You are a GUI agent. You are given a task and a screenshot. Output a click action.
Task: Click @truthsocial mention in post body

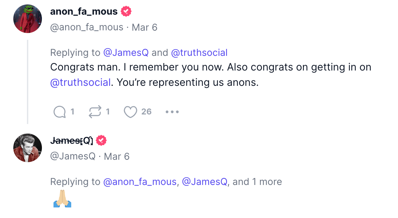click(80, 82)
